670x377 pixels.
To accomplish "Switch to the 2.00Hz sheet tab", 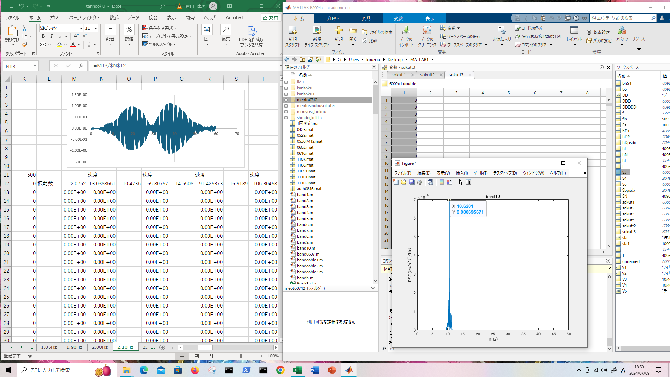I will pos(100,347).
